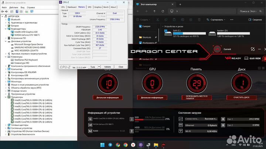Click the Explorer forward arrow

(146, 11)
